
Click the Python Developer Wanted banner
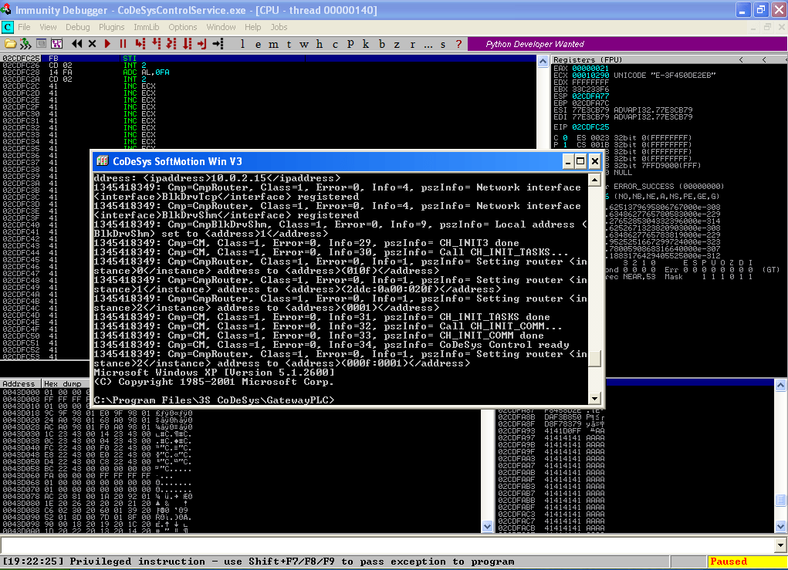coord(534,44)
